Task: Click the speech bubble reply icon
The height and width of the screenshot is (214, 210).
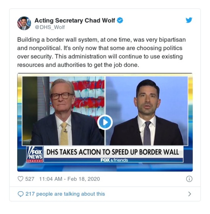Action: [x=21, y=194]
